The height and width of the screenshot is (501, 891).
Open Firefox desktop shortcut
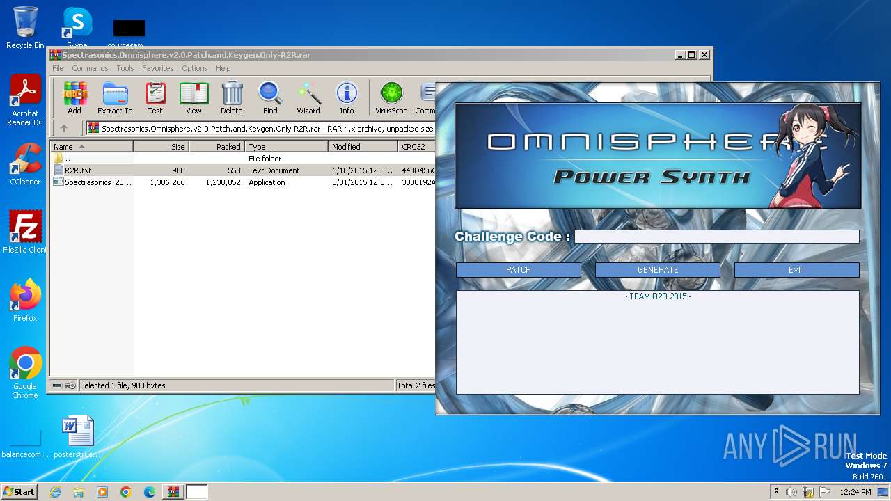pyautogui.click(x=25, y=300)
